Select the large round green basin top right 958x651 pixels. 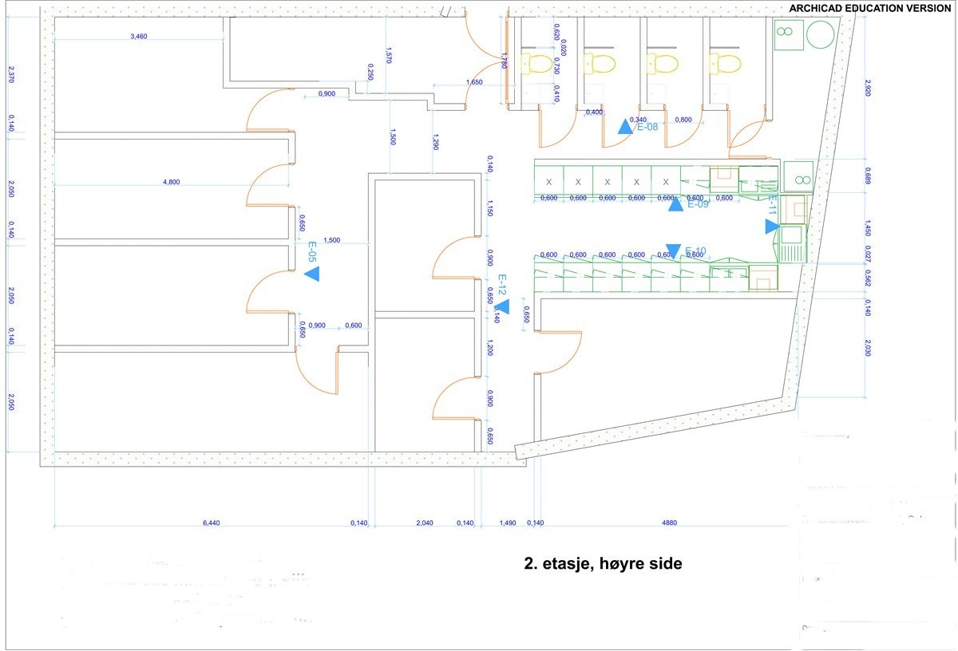(x=819, y=34)
